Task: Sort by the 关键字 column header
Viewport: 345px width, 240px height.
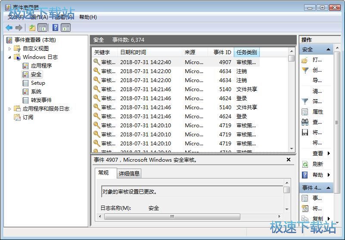Action: (104, 52)
